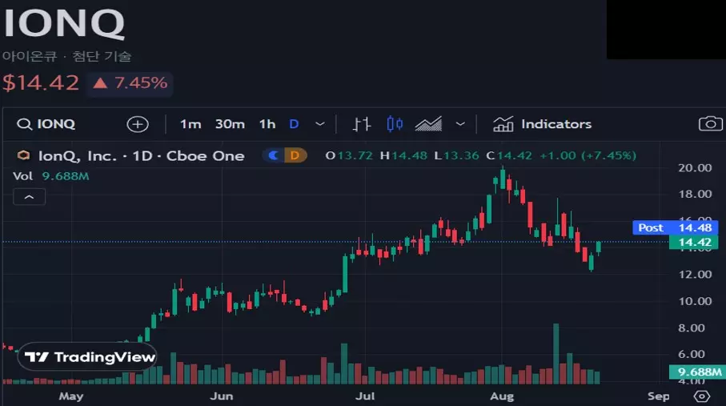The width and height of the screenshot is (726, 406).
Task: Click the Aug label on time axis
Action: click(x=502, y=396)
